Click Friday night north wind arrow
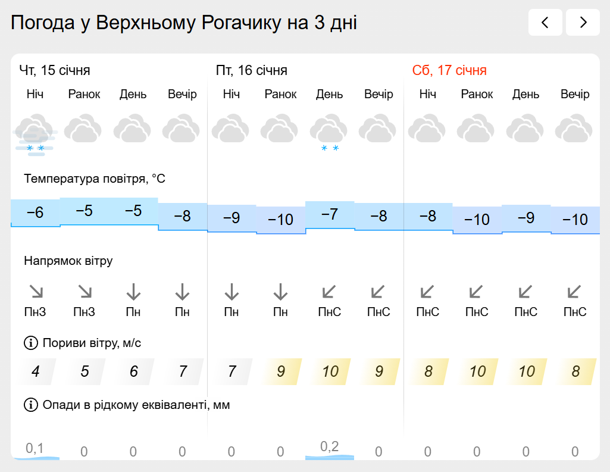610x472 pixels. click(x=232, y=292)
